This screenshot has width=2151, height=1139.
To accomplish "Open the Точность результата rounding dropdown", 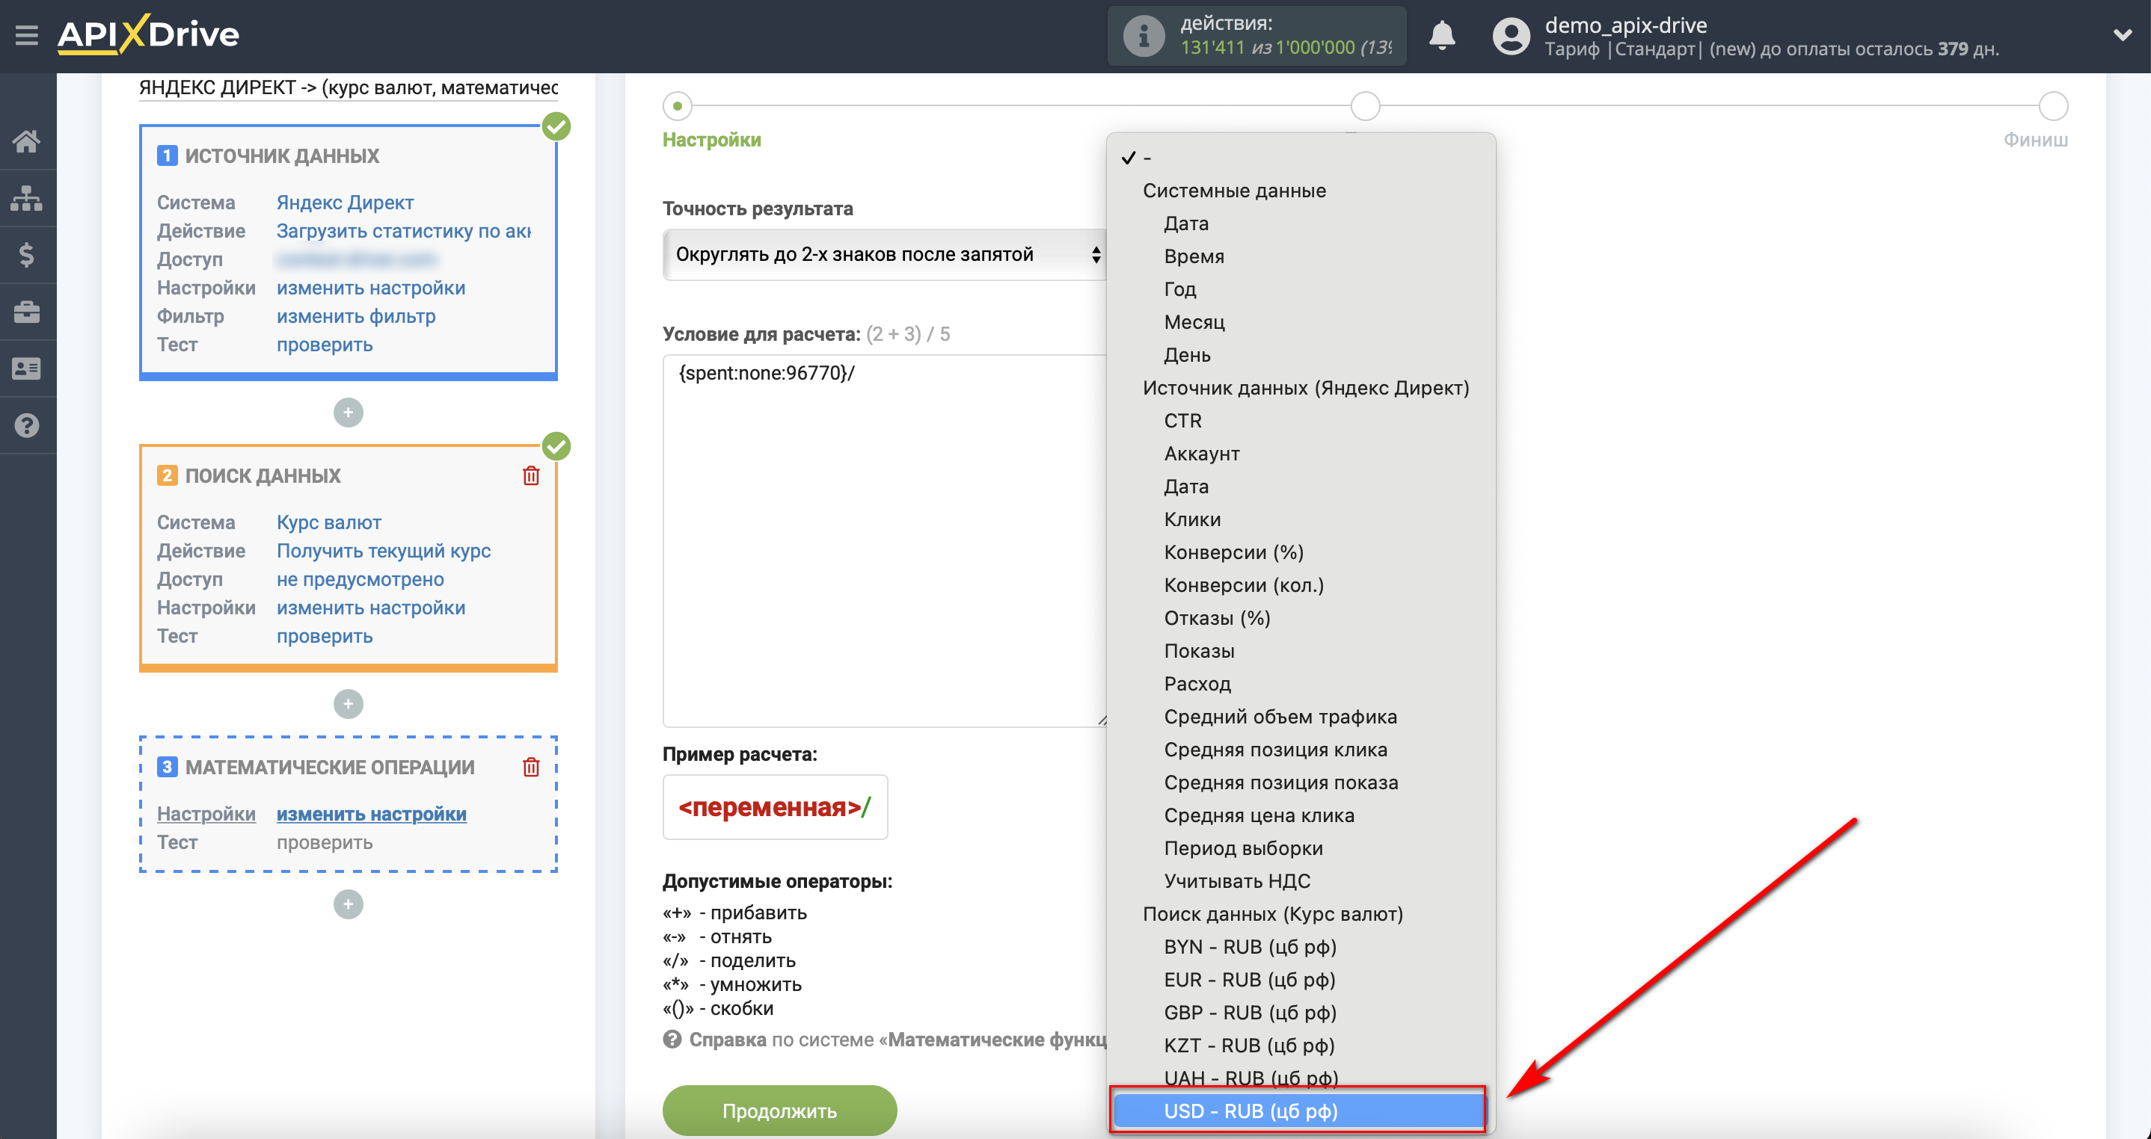I will [x=884, y=255].
